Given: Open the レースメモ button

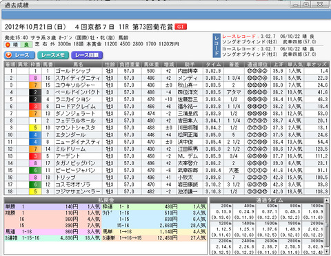Looking at the screenshot, I should click(x=53, y=55).
